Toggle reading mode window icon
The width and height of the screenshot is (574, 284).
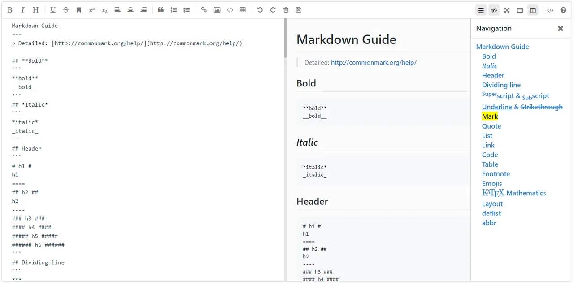pos(520,10)
